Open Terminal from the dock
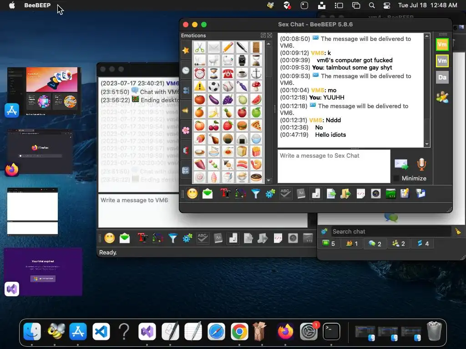Screen dimensions: 466x349 (331, 331)
